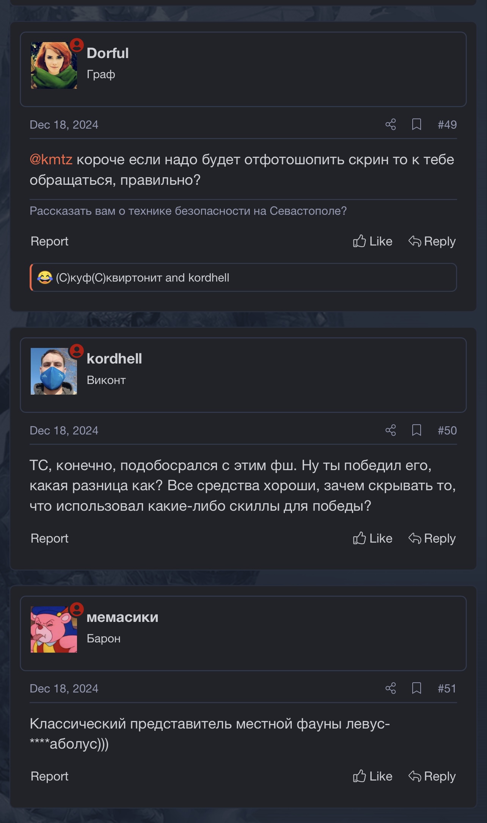Bookmark kordhell's post #50
The width and height of the screenshot is (487, 823).
pyautogui.click(x=416, y=430)
